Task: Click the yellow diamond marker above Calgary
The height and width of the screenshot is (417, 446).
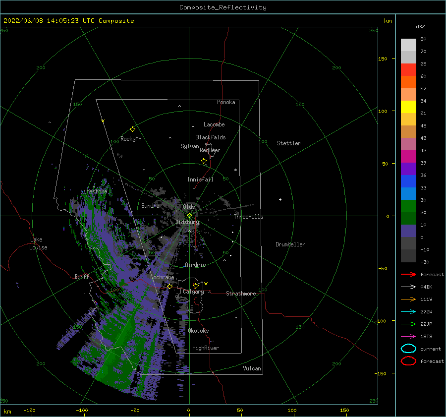Action: (196, 286)
